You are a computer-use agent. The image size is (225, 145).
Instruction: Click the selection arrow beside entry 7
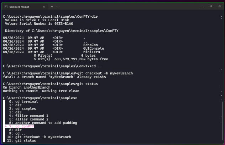coord(6,126)
